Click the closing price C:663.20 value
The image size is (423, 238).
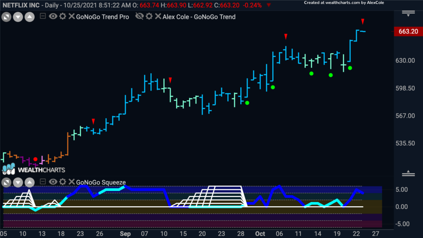(x=227, y=5)
